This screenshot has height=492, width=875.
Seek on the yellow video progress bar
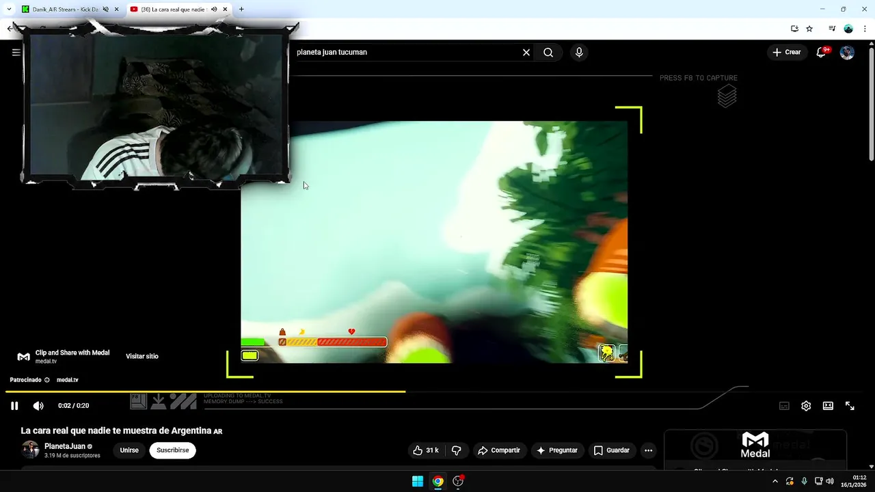pos(205,392)
